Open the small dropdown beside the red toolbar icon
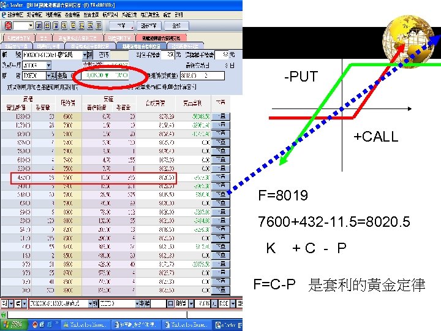The height and width of the screenshot is (331, 441). point(31,26)
